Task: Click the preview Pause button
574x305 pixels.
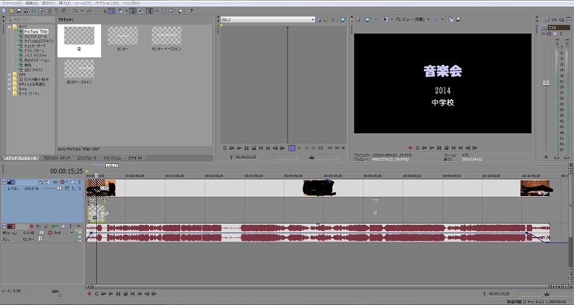Action: (439, 148)
